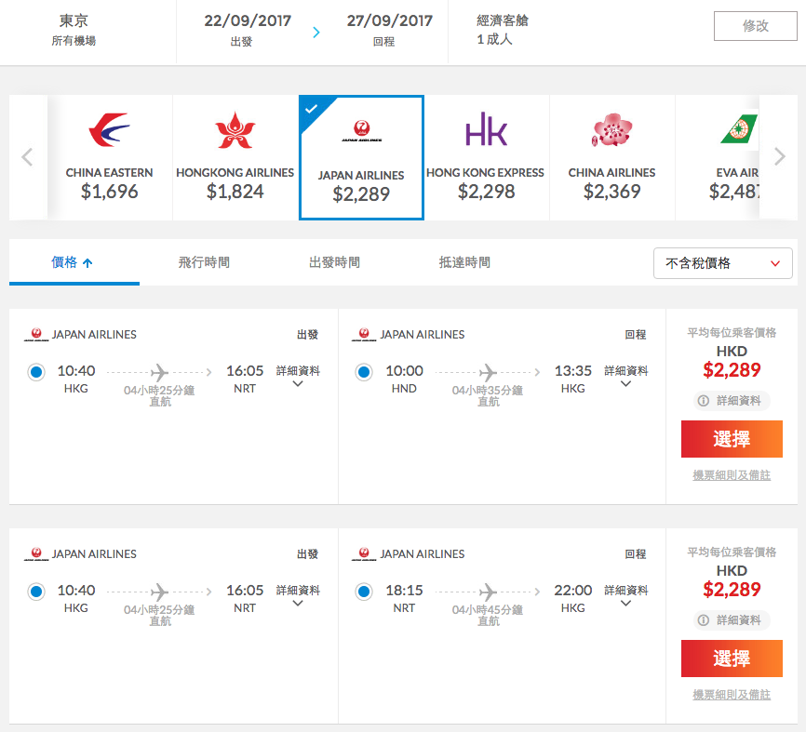This screenshot has height=732, width=806.
Task: Sort by 價格 tab
Action: [74, 262]
